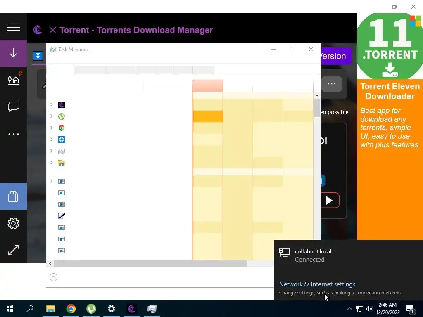This screenshot has height=317, width=423.
Task: Open the hamburger menu in Torrent app
Action: tap(14, 27)
